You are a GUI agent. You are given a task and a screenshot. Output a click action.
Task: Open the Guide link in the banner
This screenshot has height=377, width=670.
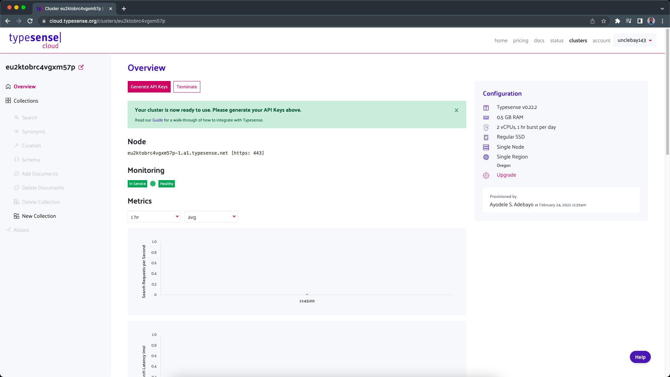click(x=157, y=120)
